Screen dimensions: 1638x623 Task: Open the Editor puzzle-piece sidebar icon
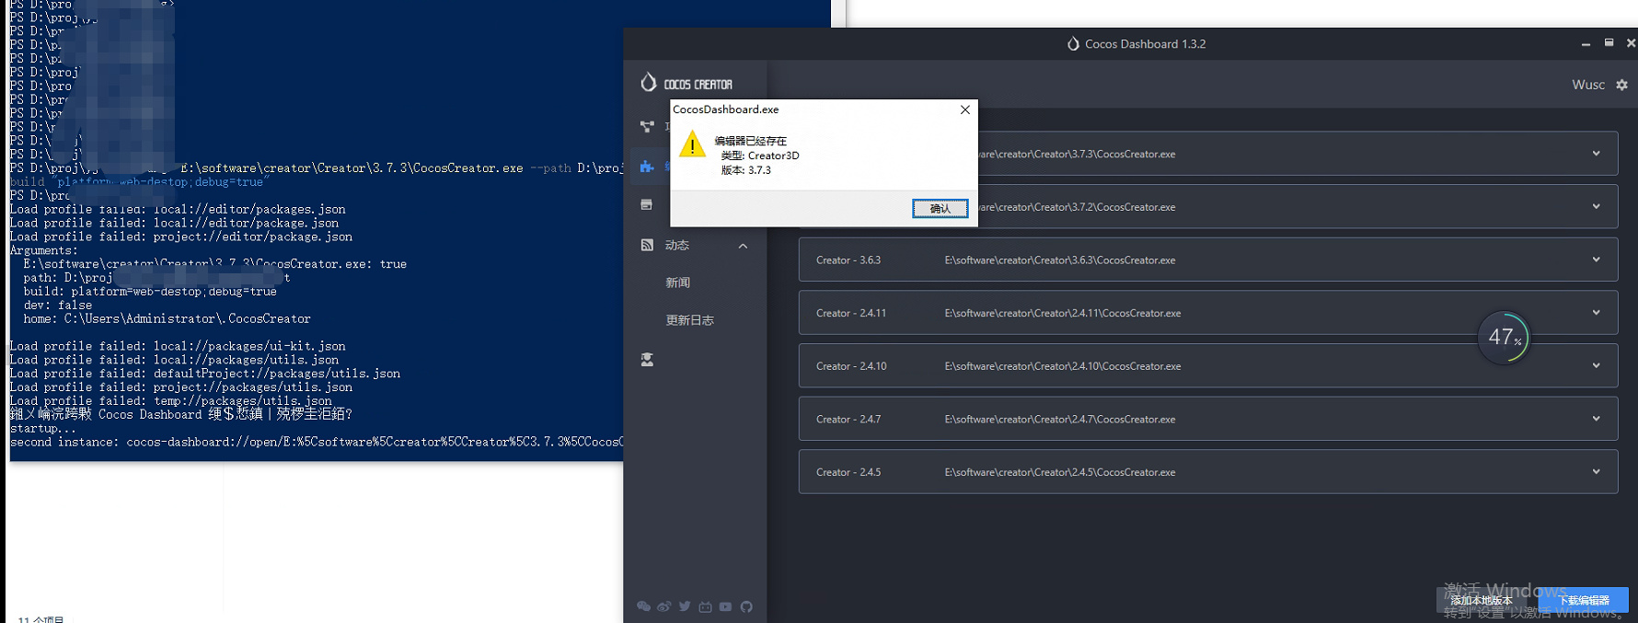647,167
